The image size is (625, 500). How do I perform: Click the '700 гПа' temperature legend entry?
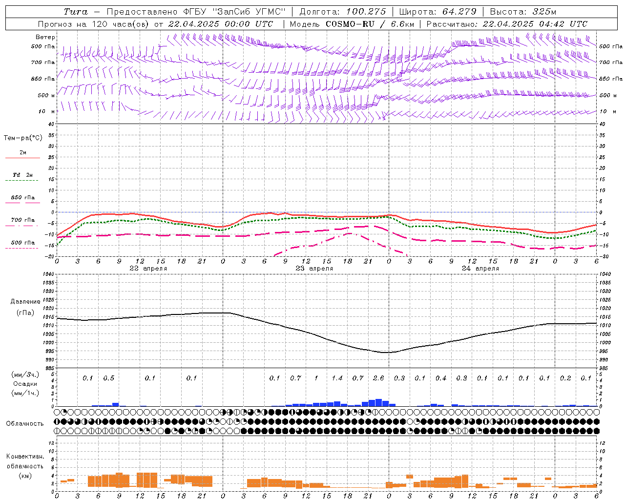coord(23,220)
